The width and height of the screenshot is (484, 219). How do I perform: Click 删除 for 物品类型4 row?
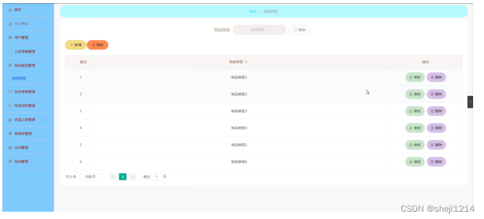[x=437, y=128]
